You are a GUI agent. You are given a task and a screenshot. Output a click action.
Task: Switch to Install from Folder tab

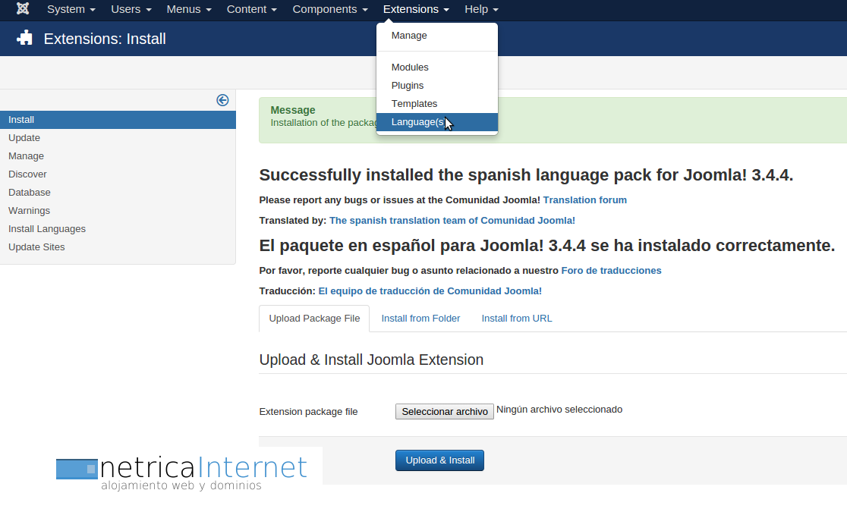pos(420,319)
